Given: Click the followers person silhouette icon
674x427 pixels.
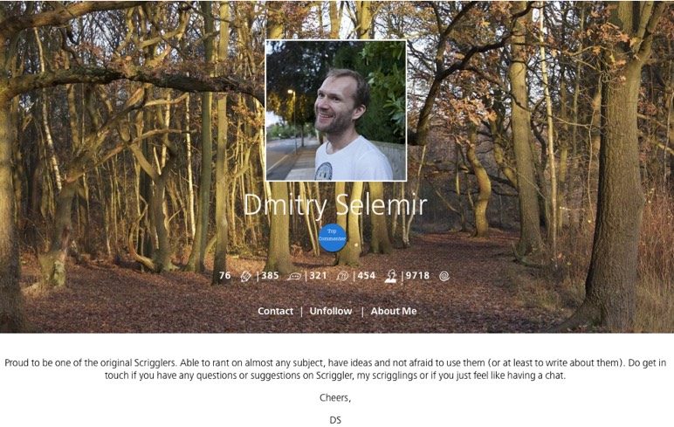Looking at the screenshot, I should point(390,276).
